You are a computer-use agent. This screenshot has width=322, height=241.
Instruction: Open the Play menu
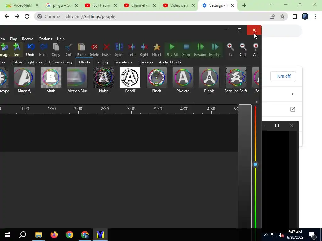point(13,39)
